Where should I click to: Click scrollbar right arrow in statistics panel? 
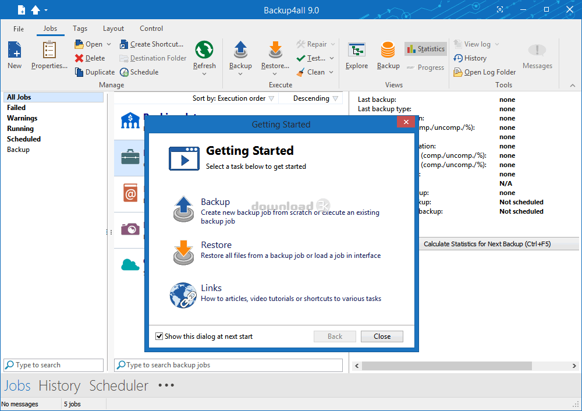(574, 366)
